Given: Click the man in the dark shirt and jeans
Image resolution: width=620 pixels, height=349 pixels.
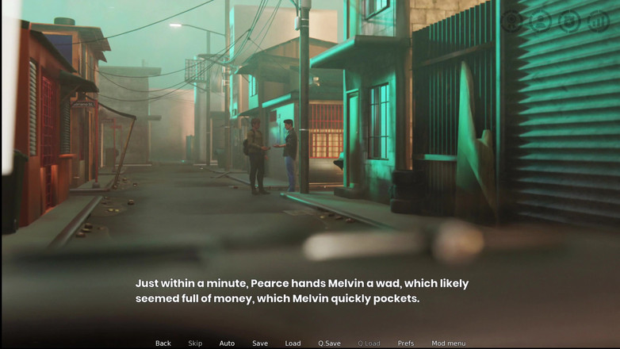Looking at the screenshot, I should pos(289,155).
